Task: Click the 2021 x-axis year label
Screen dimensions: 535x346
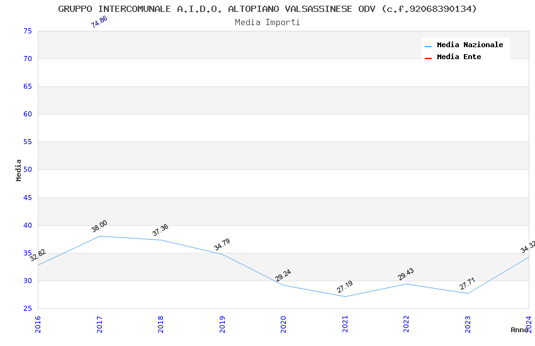Action: click(345, 324)
